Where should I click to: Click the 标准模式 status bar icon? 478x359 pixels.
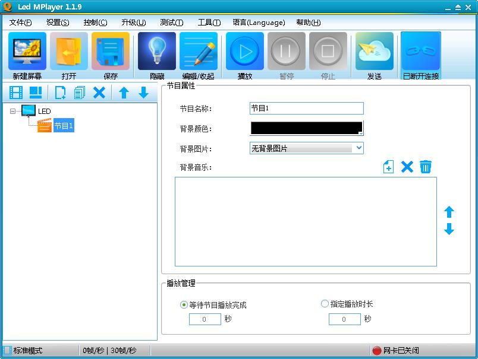[x=8, y=351]
